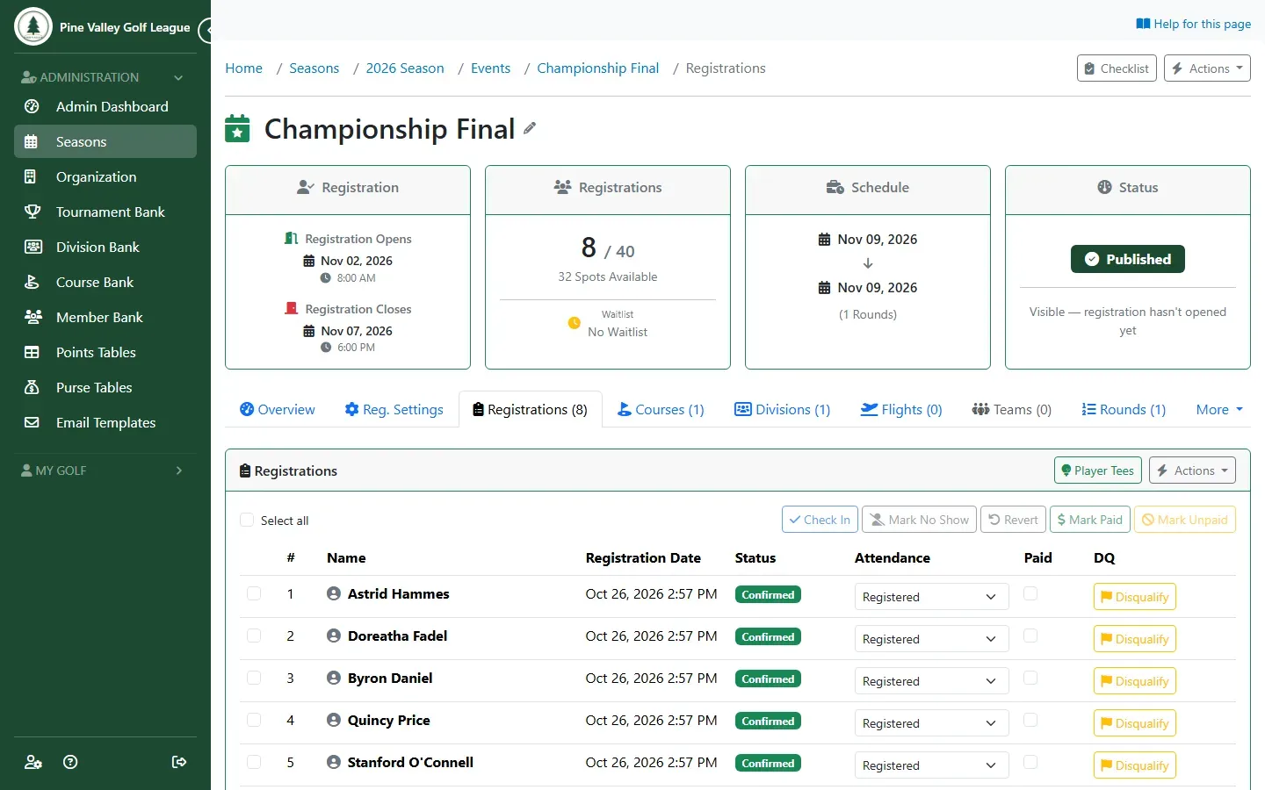Click the Tournament Bank trophy icon
Viewport: 1265px width, 790px height.
33,212
